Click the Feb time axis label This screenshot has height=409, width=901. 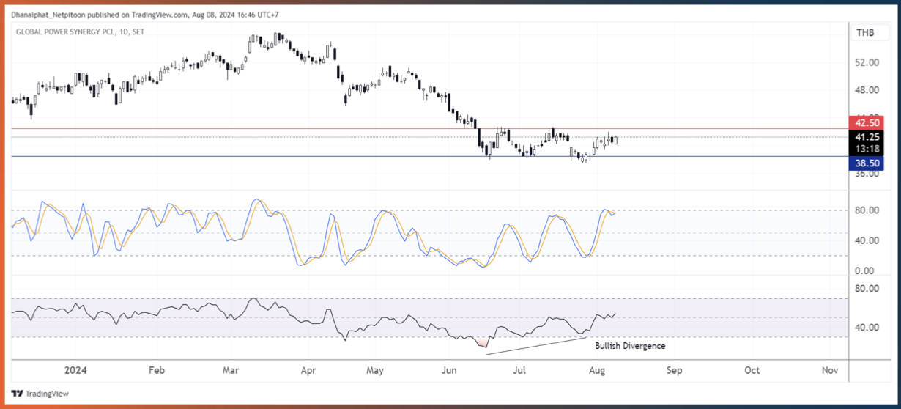click(155, 370)
